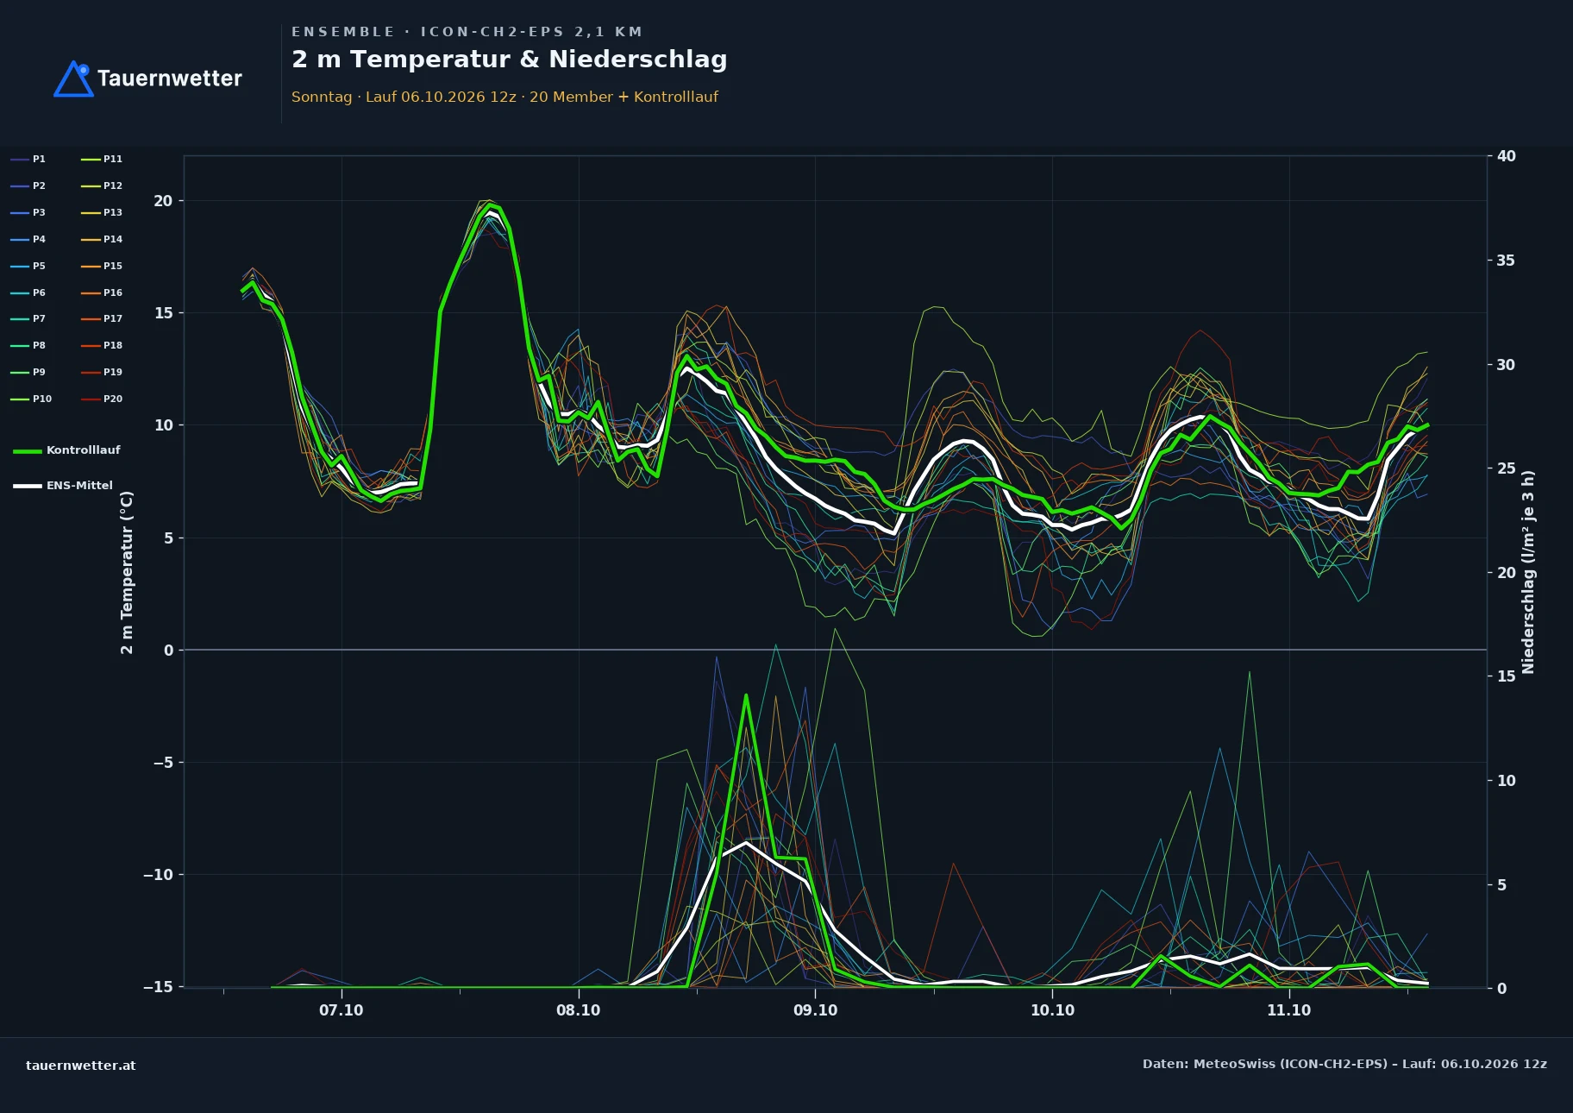Select the P13 legend entry
1573x1113 pixels.
[x=102, y=212]
